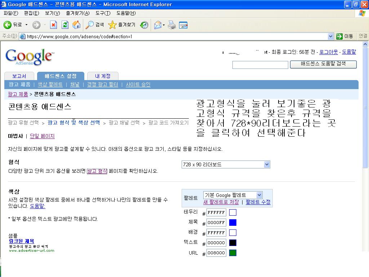This screenshot has width=369, height=277.
Task: Stop page loading with the red X icon
Action: 53,25
